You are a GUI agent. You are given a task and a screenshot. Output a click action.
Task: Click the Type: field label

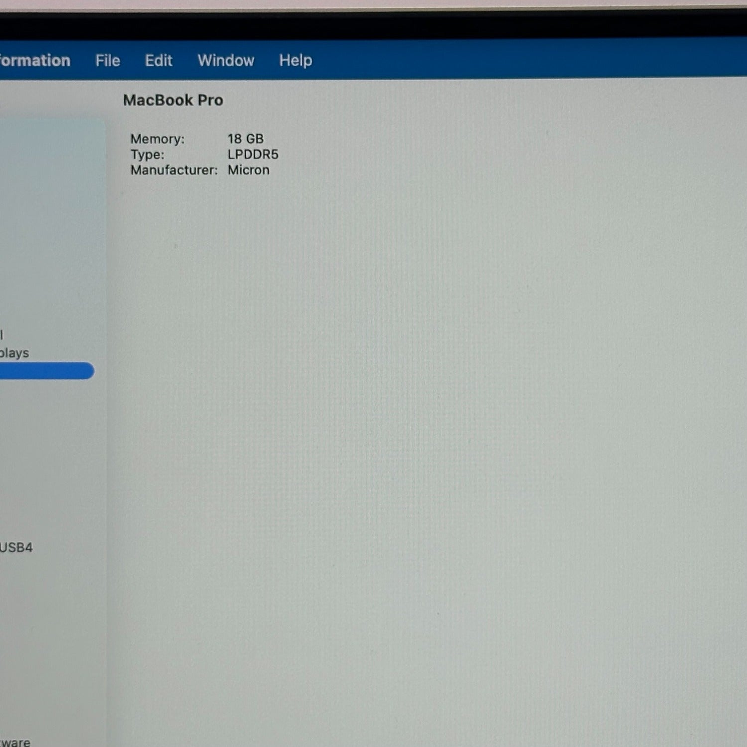147,155
